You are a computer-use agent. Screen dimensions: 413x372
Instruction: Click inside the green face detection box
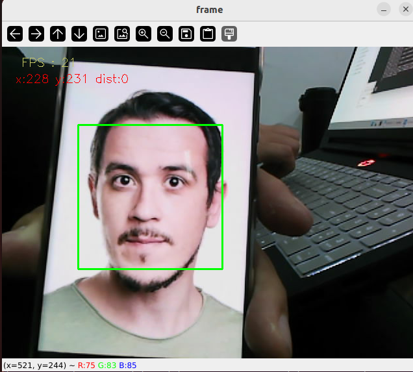(150, 197)
